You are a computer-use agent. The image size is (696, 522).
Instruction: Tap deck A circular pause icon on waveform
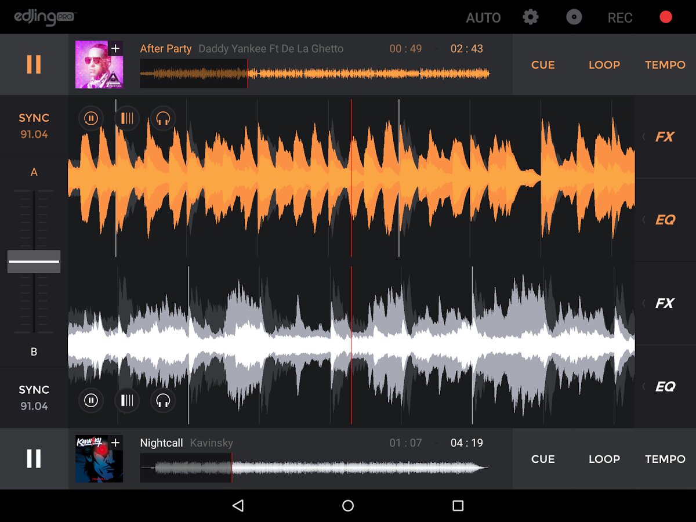click(x=91, y=119)
